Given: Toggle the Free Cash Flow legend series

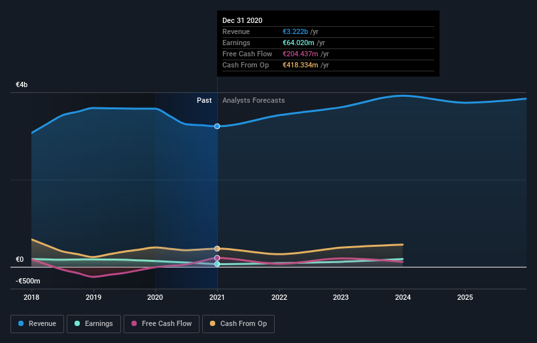Looking at the screenshot, I should tap(162, 324).
